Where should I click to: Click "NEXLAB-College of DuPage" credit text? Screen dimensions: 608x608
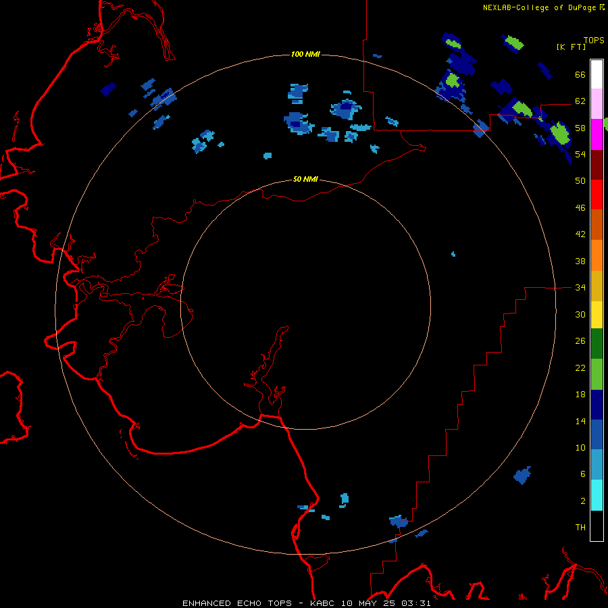(x=539, y=7)
